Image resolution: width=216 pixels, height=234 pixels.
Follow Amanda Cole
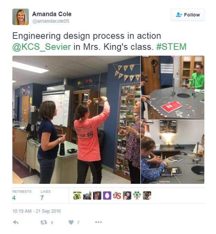[x=187, y=15]
